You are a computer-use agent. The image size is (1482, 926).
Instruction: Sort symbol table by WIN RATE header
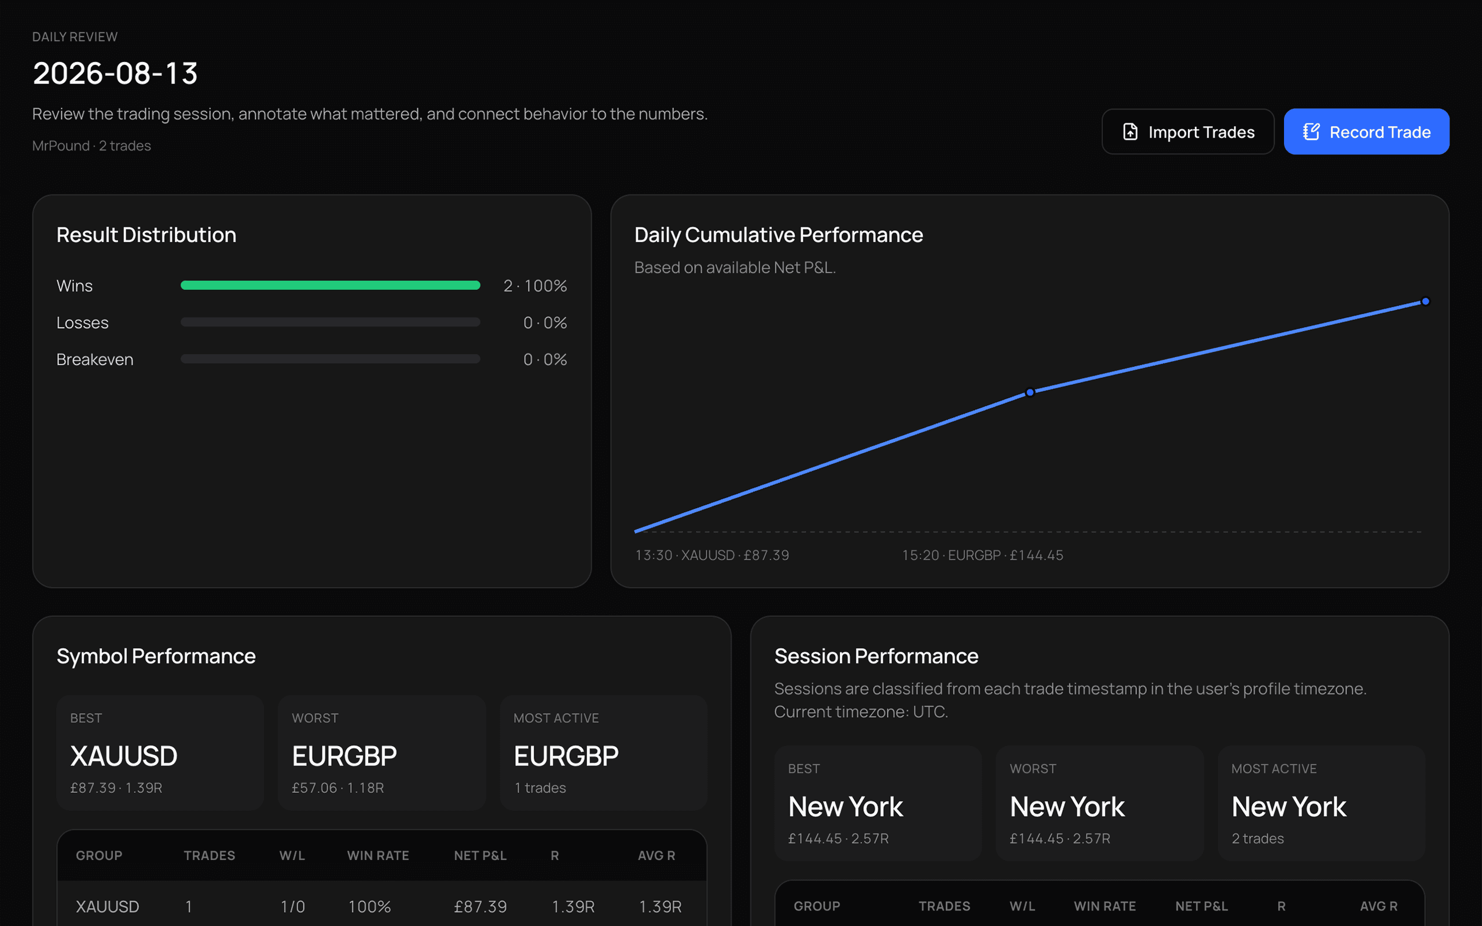click(x=378, y=855)
